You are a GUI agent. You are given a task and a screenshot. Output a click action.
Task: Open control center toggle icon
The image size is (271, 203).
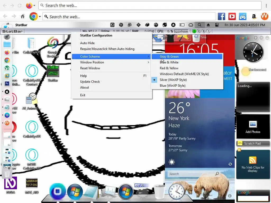click(x=217, y=25)
